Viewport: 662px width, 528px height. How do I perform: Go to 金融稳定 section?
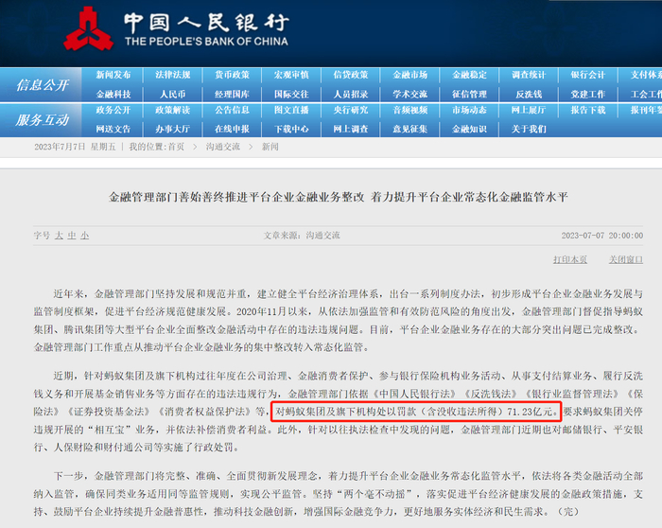469,75
